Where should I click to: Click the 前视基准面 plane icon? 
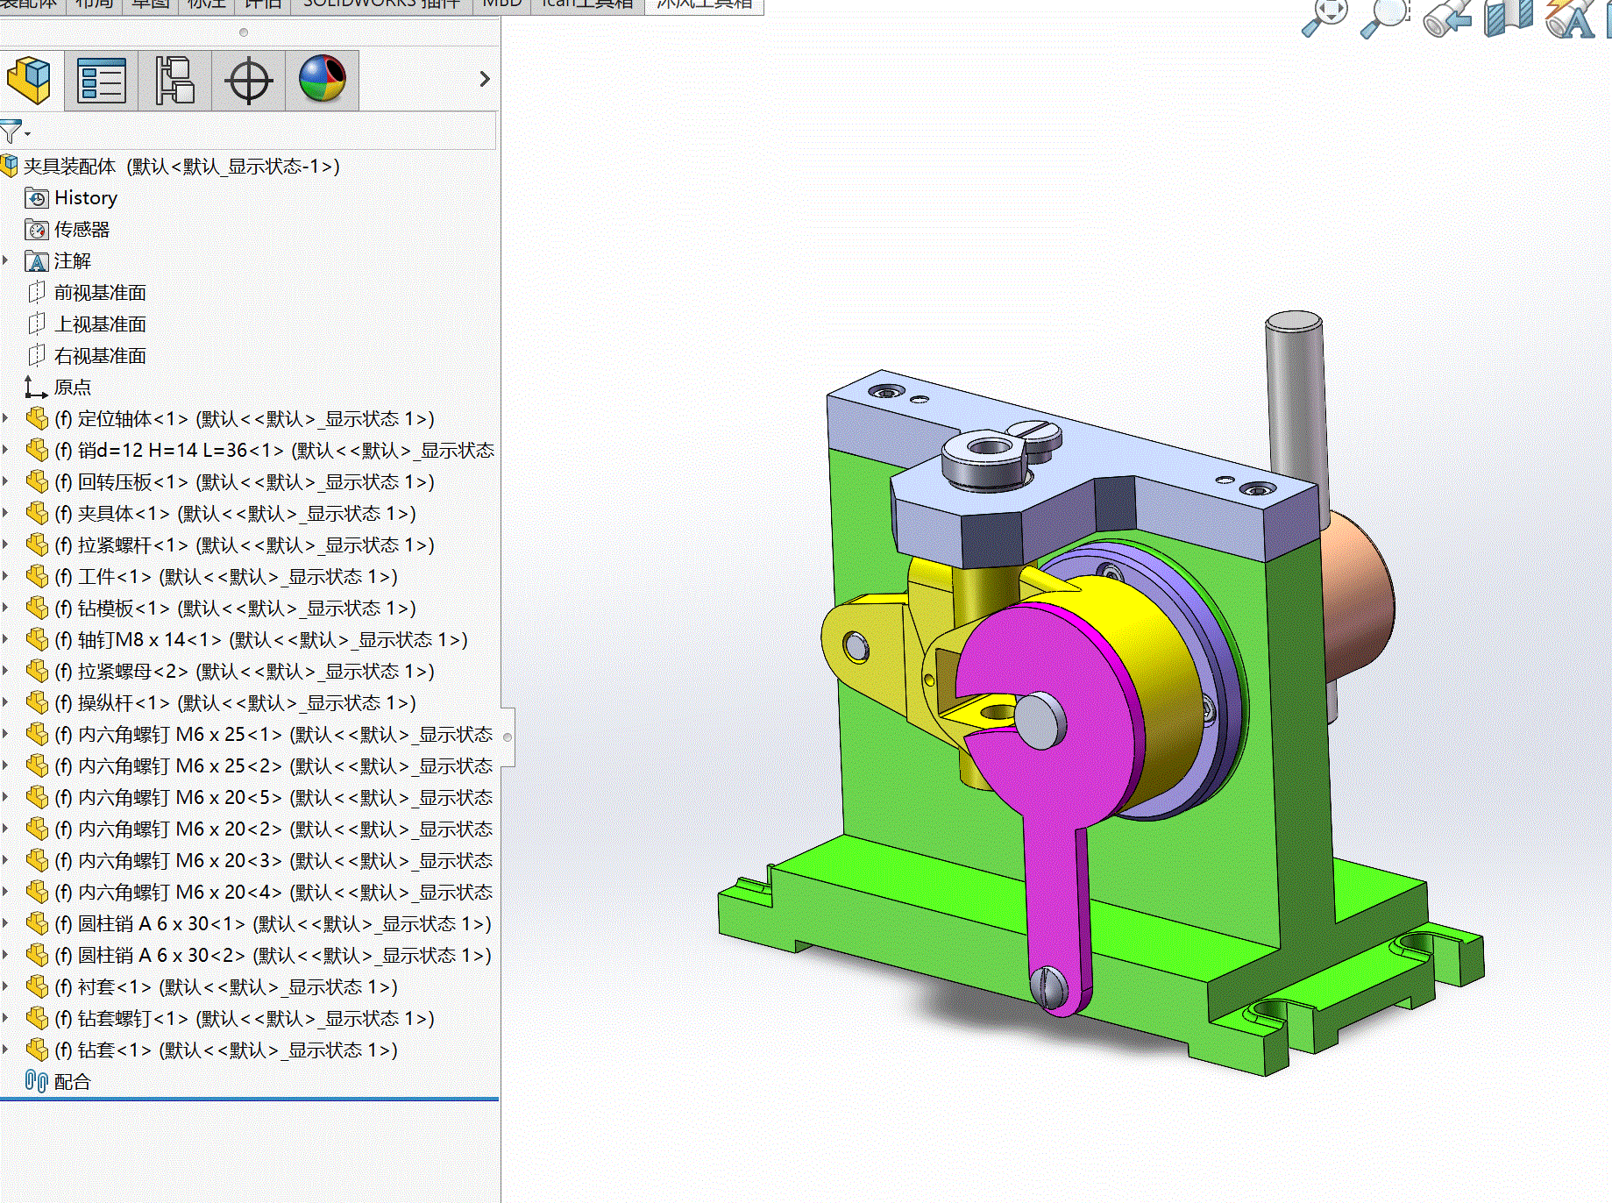37,293
